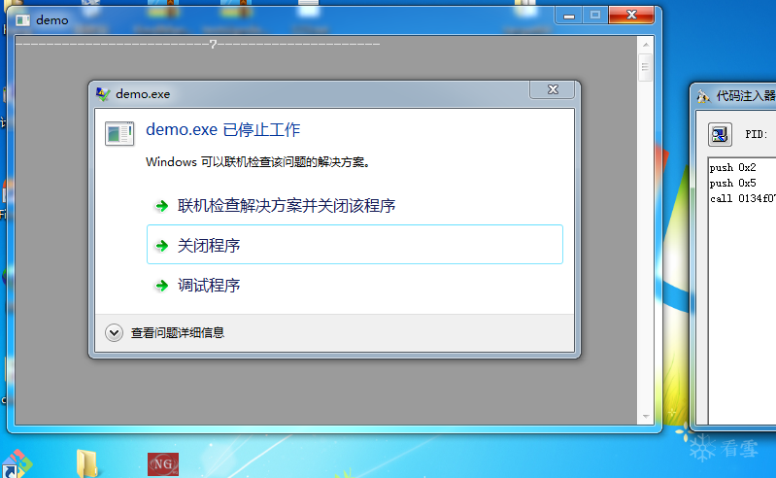The image size is (776, 478).
Task: Click the 'call 0134f0' line in code box
Action: [742, 198]
